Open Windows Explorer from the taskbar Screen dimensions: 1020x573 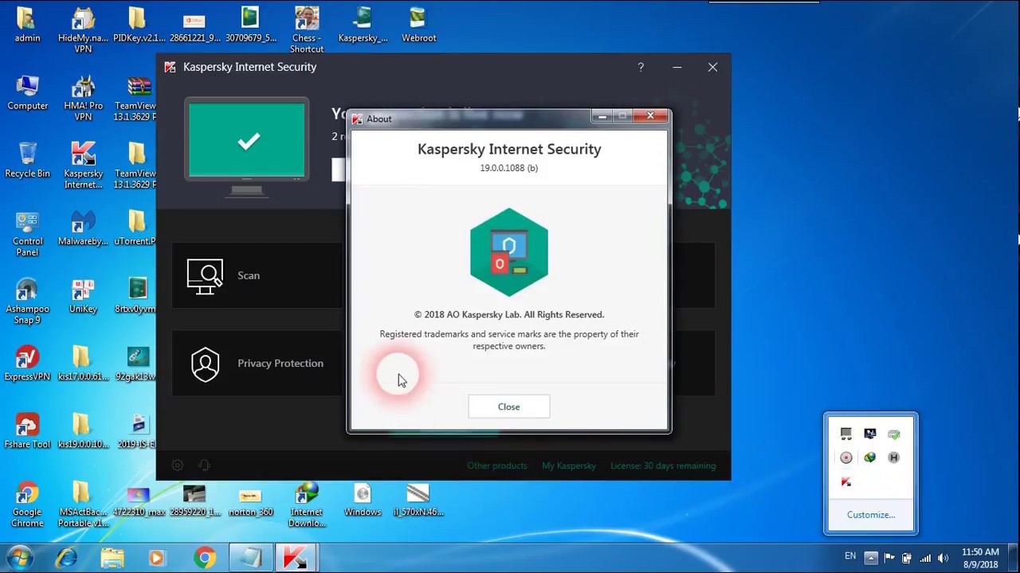[112, 558]
